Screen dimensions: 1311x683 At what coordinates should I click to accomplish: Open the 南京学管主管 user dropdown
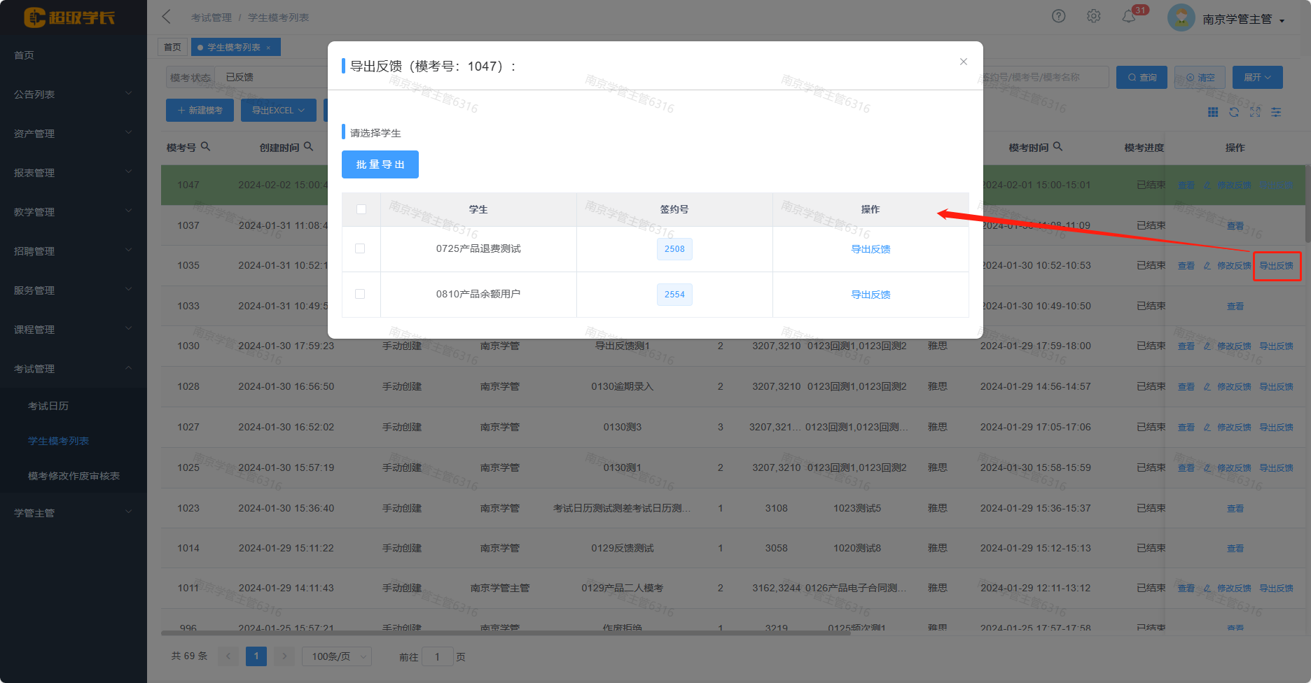[1243, 20]
